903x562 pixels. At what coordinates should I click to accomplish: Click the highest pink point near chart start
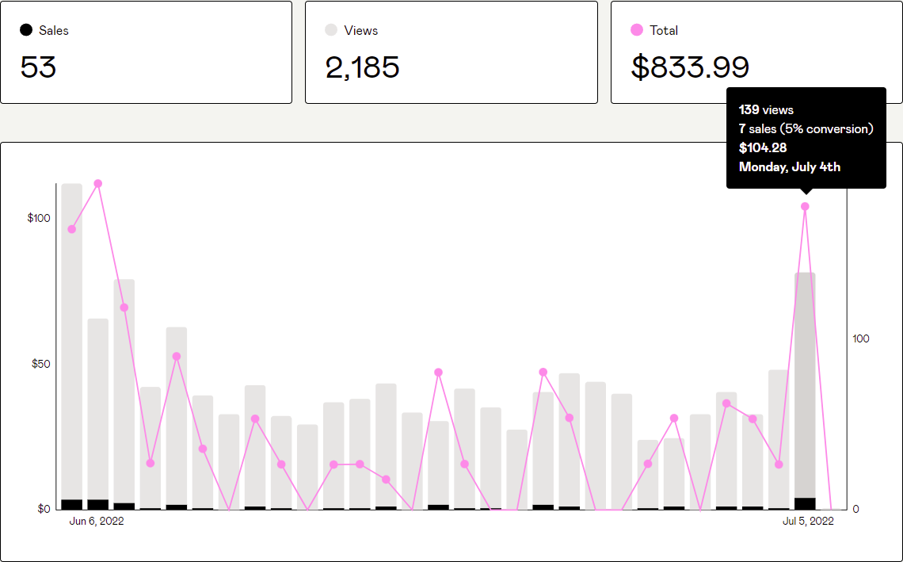[98, 184]
